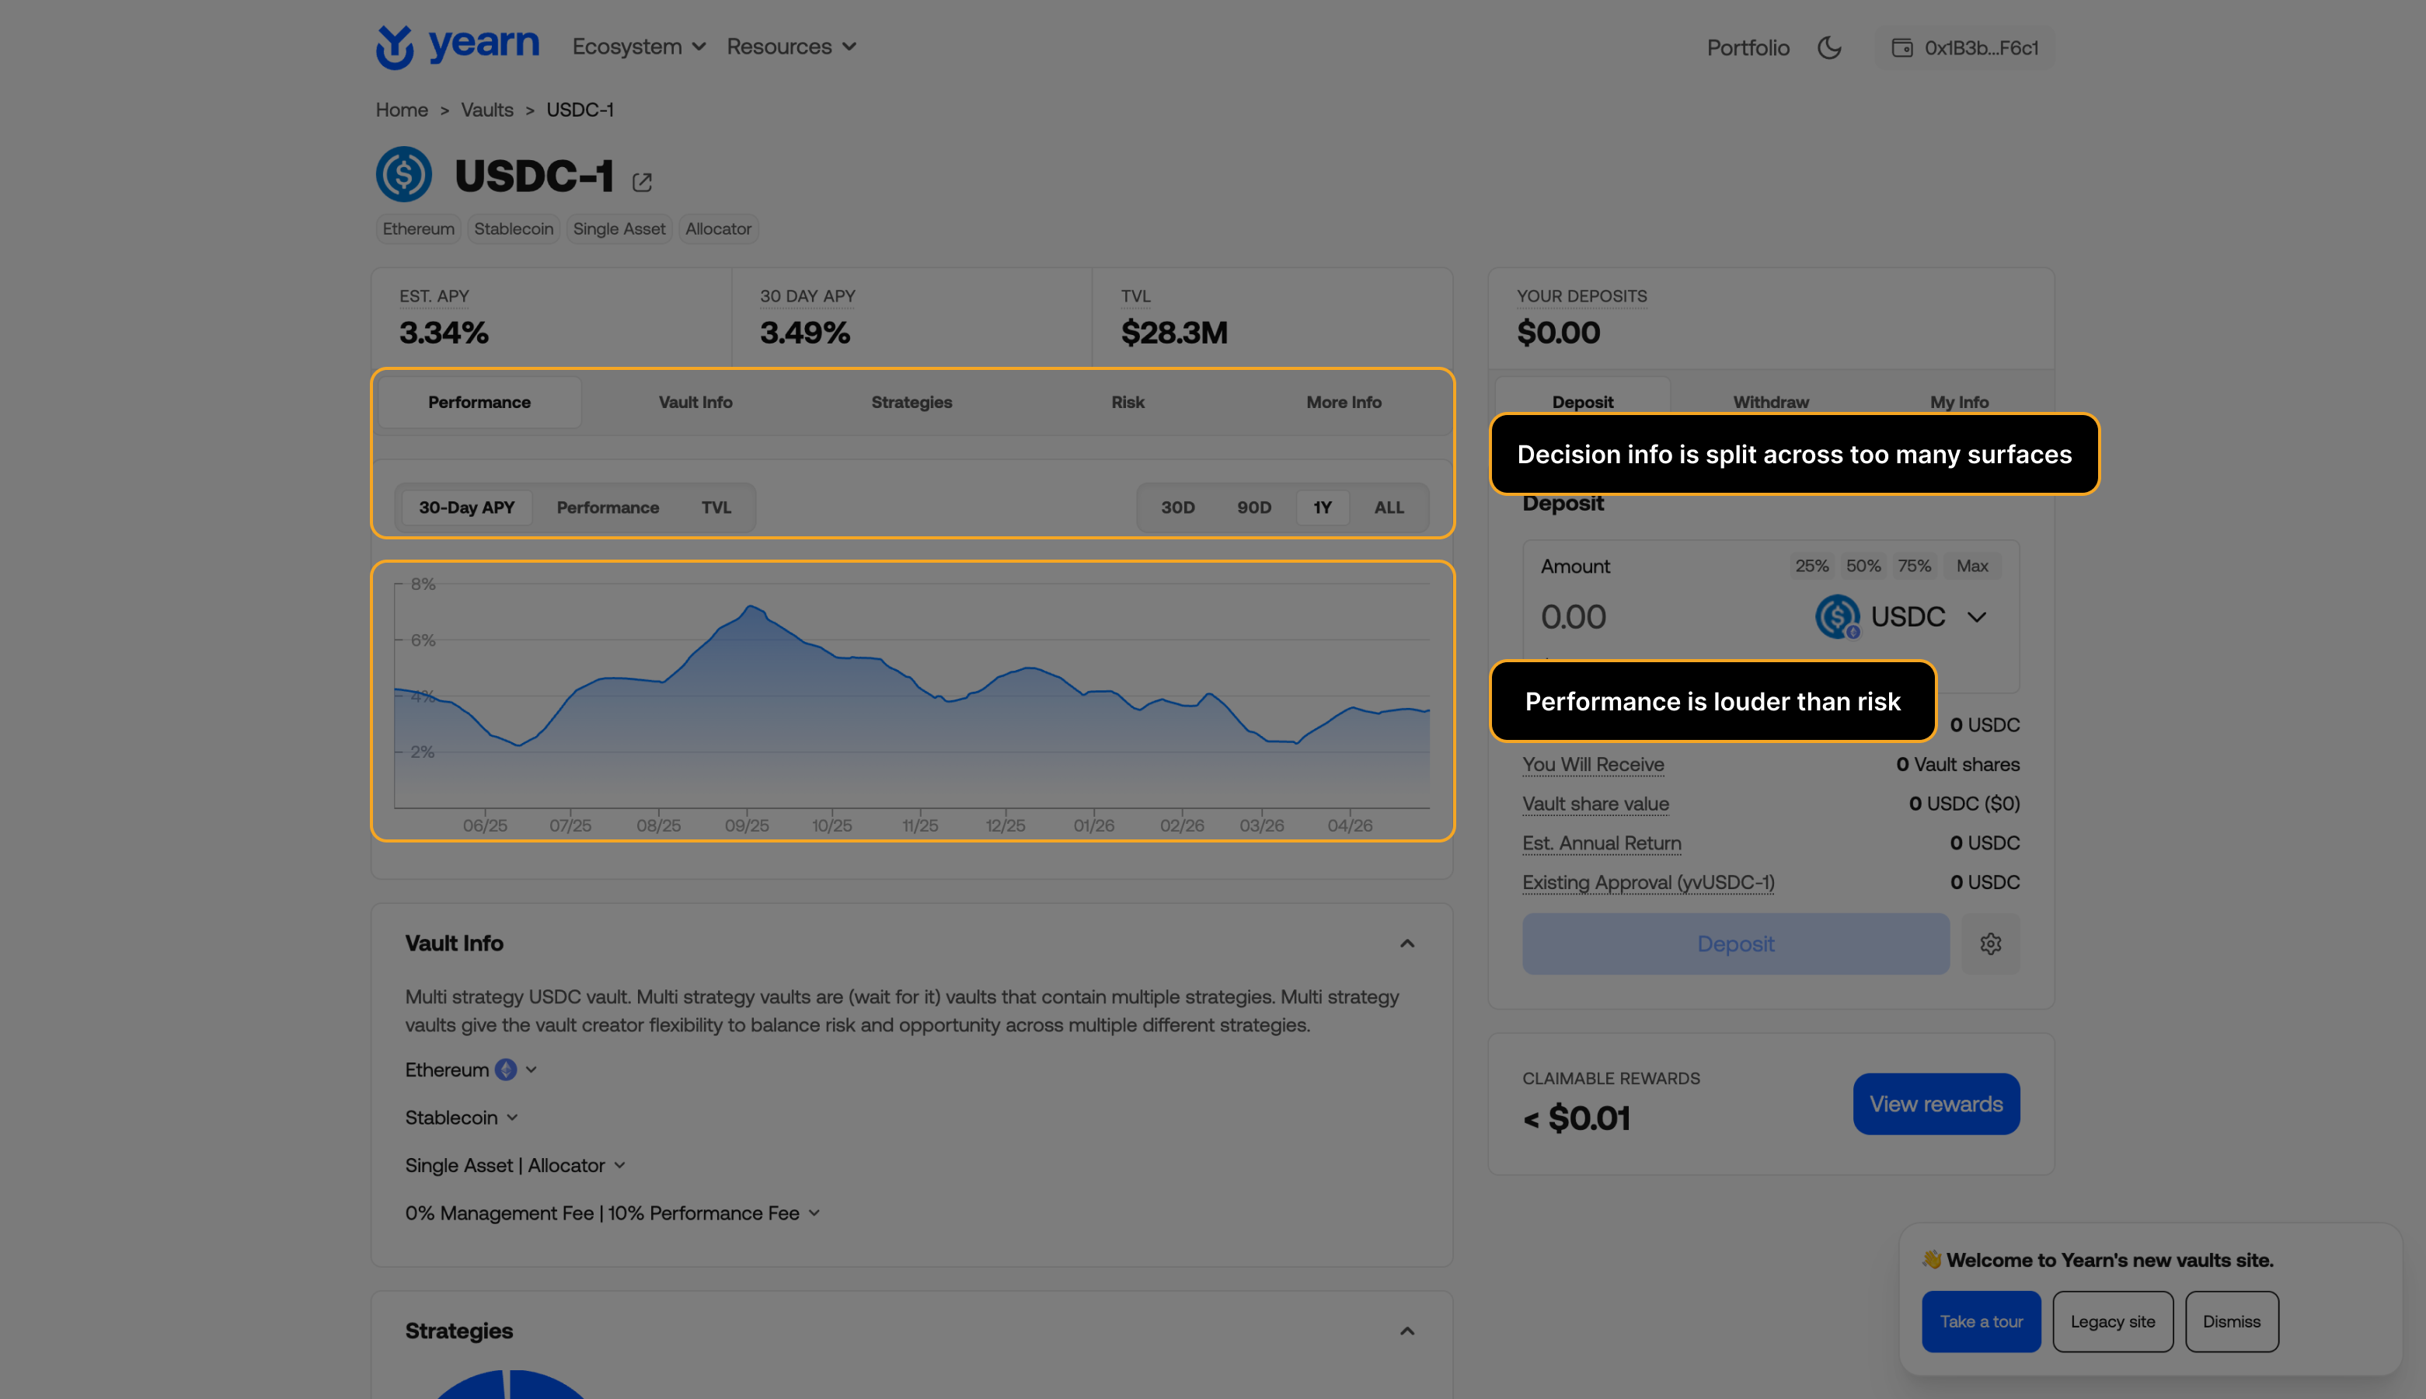Switch to the More Info tab
The width and height of the screenshot is (2426, 1399).
click(x=1344, y=402)
